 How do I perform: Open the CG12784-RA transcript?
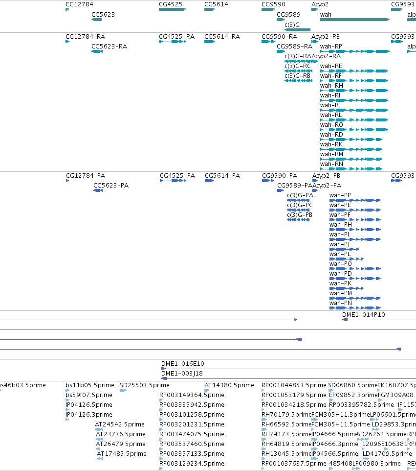point(67,42)
